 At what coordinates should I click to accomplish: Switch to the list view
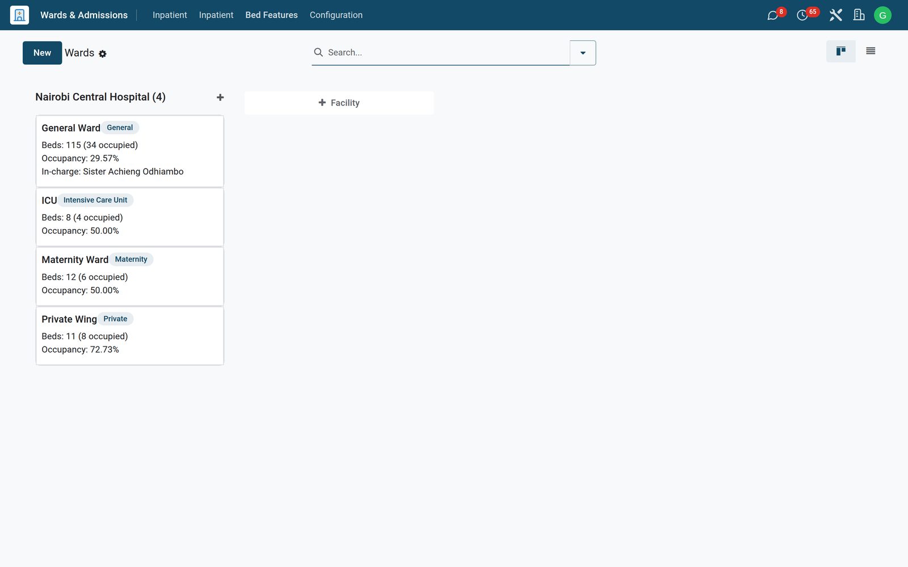(x=871, y=51)
